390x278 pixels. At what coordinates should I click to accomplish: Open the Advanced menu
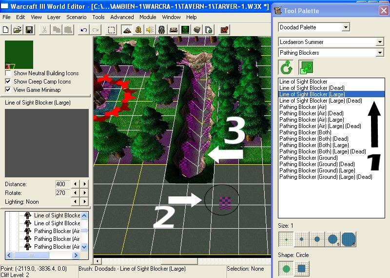122,17
